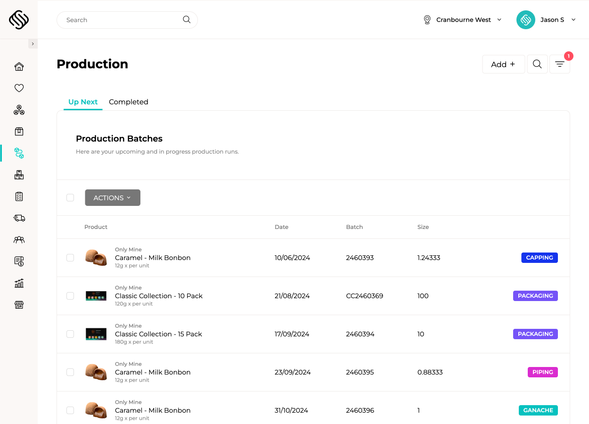Expand the Cranbourne West location selector
This screenshot has height=424, width=589.
(x=462, y=20)
